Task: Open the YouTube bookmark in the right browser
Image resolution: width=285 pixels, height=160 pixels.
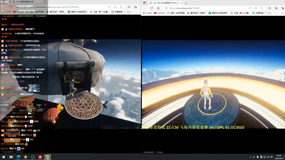Action: point(159,13)
